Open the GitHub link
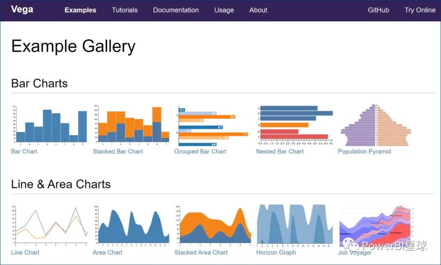The height and width of the screenshot is (265, 441). click(378, 10)
